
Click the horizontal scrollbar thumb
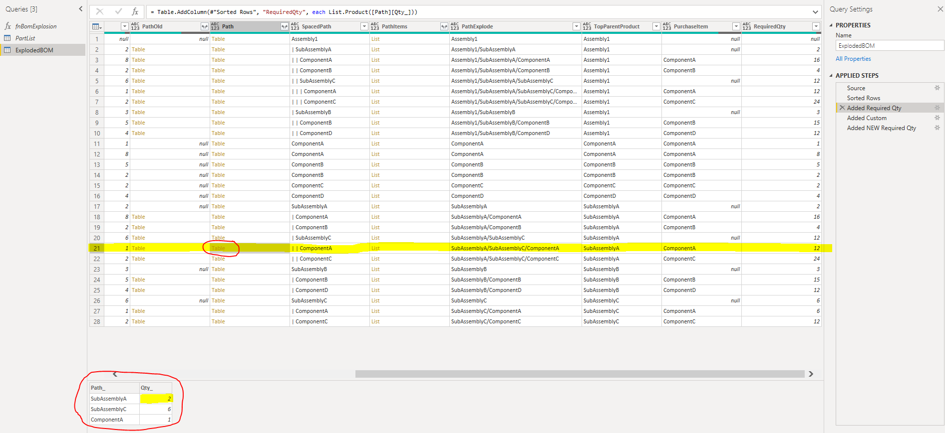(580, 374)
